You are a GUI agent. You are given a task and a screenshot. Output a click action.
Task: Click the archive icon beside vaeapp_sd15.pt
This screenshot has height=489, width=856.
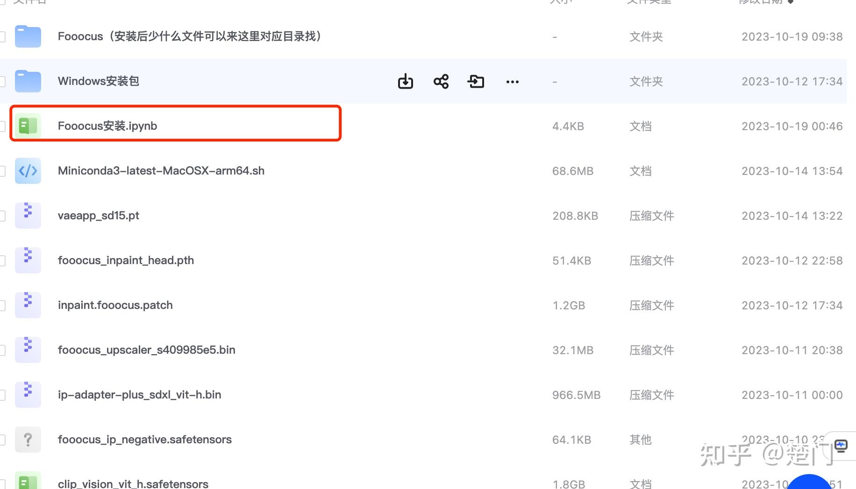click(28, 216)
